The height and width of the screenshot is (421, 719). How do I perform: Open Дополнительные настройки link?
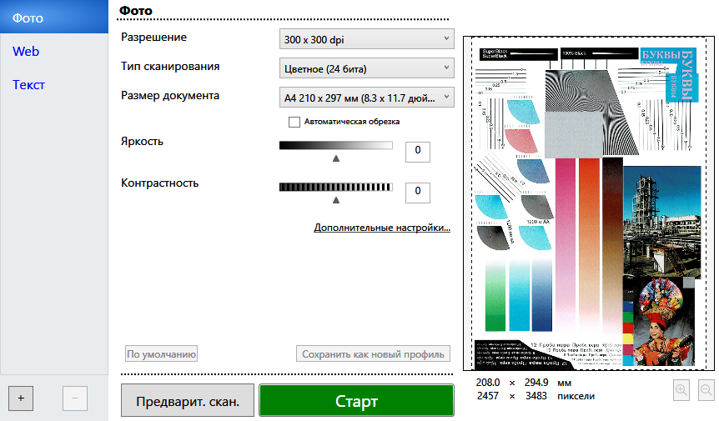point(382,228)
